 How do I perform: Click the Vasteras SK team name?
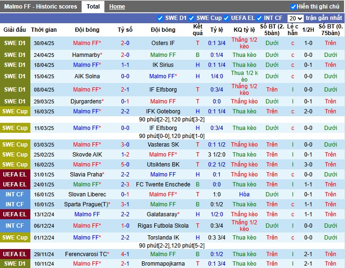point(163,145)
